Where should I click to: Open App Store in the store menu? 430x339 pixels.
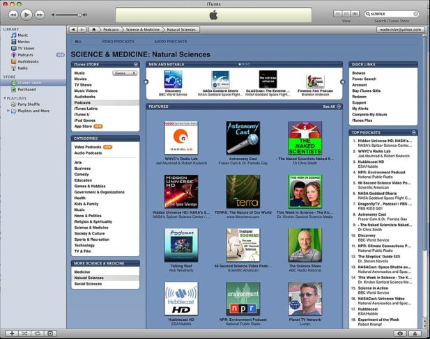pyautogui.click(x=83, y=126)
